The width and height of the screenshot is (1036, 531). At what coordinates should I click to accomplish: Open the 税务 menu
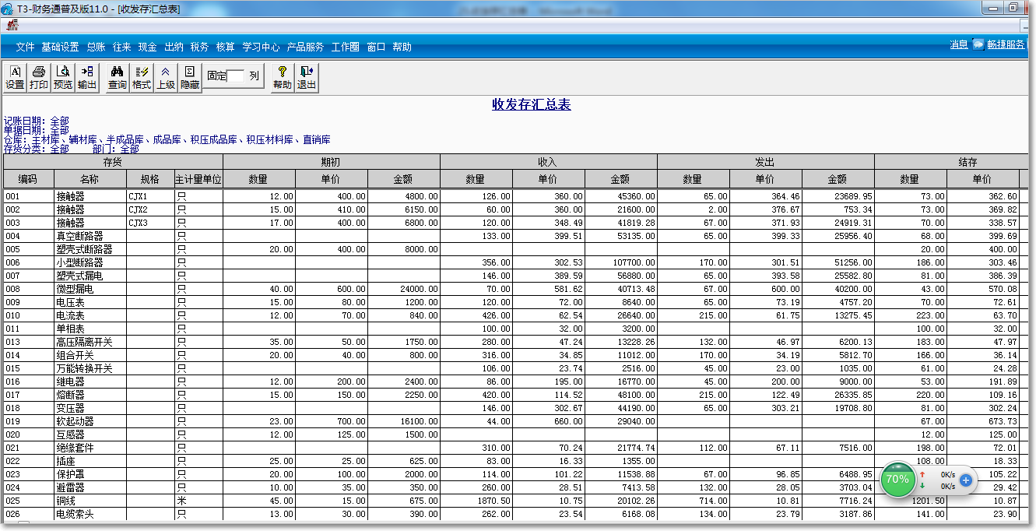pos(198,47)
